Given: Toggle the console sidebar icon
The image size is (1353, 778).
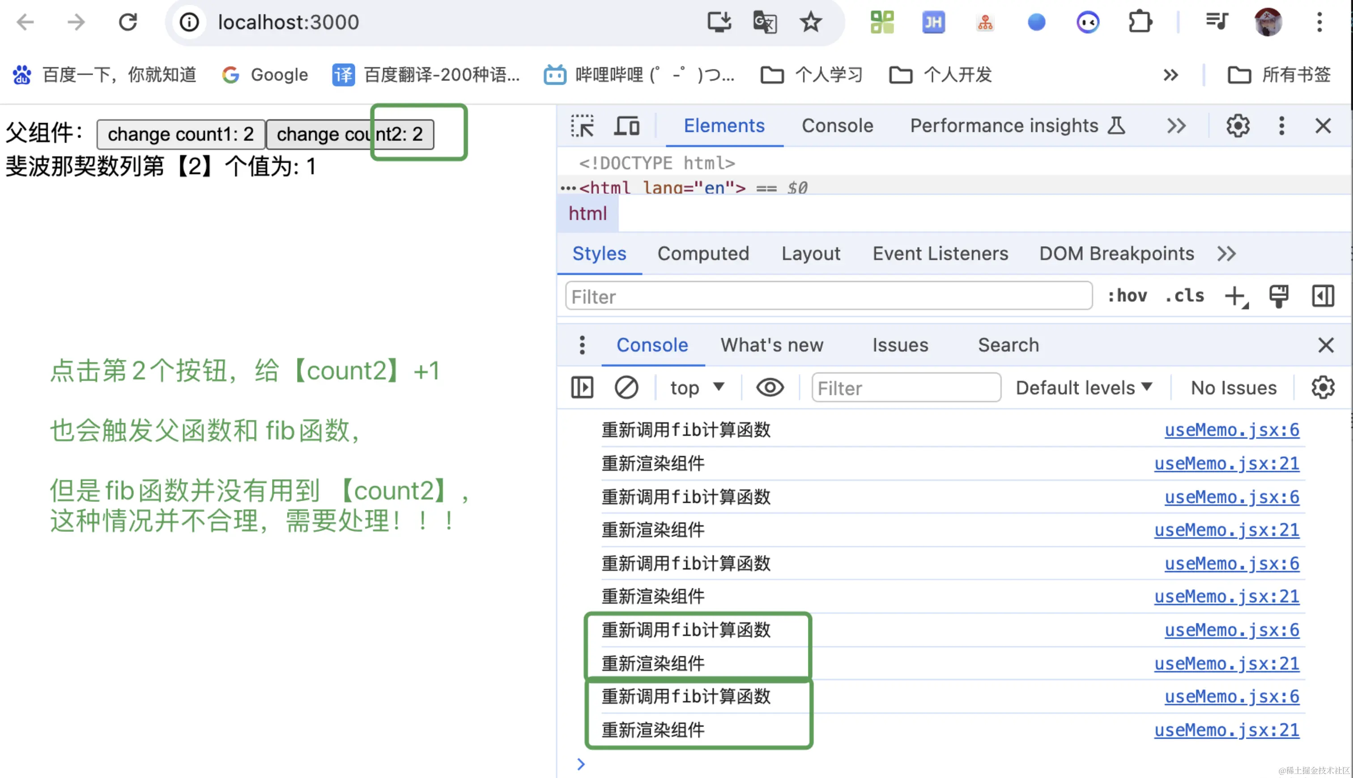Looking at the screenshot, I should (582, 387).
